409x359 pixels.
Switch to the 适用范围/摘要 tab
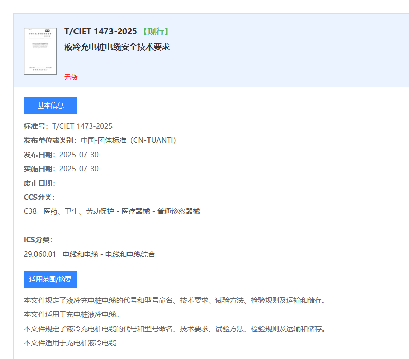[50, 279]
